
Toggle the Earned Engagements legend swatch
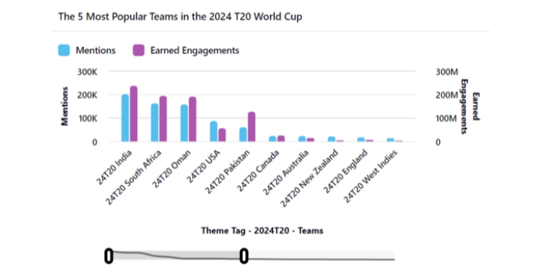(138, 51)
